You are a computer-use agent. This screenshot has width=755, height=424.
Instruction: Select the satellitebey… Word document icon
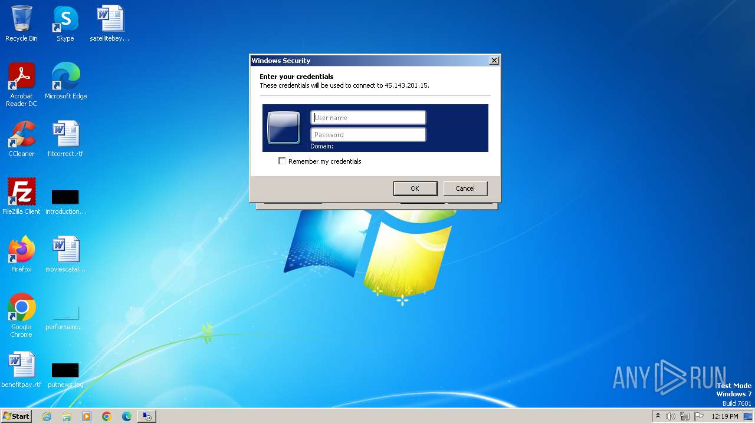(x=110, y=24)
